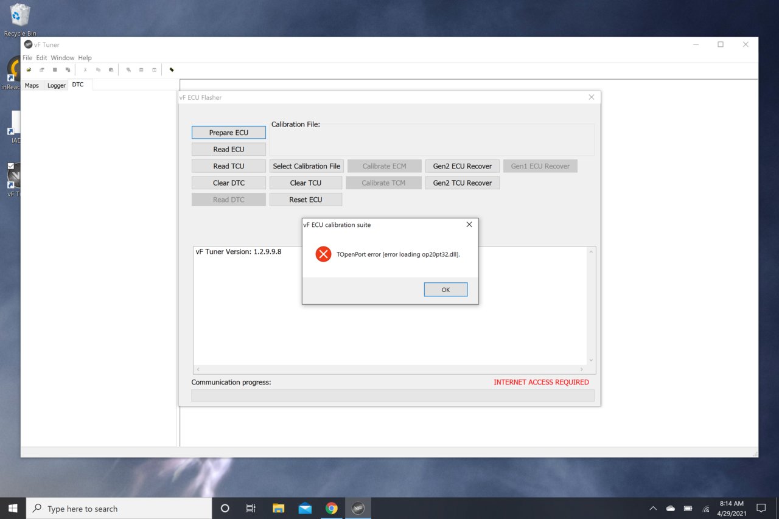Open the Help menu
779x519 pixels.
pyautogui.click(x=85, y=58)
